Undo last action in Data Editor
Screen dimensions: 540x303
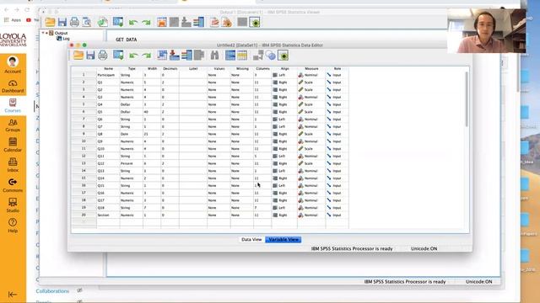click(x=133, y=56)
